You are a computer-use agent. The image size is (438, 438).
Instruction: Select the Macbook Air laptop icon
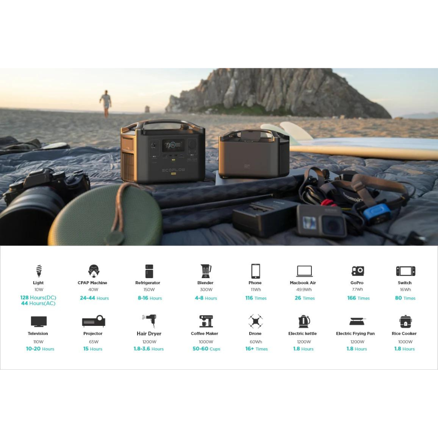click(304, 271)
